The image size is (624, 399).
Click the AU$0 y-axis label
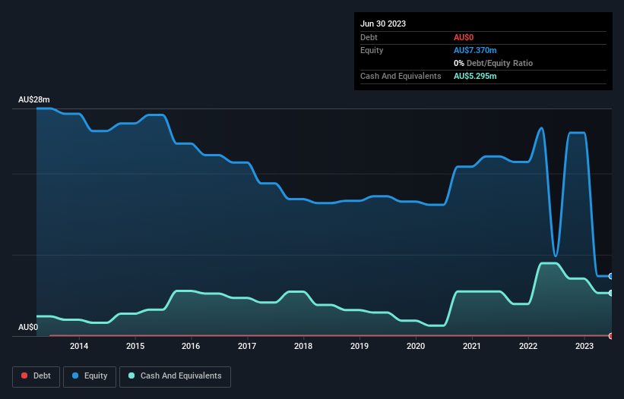tap(28, 327)
